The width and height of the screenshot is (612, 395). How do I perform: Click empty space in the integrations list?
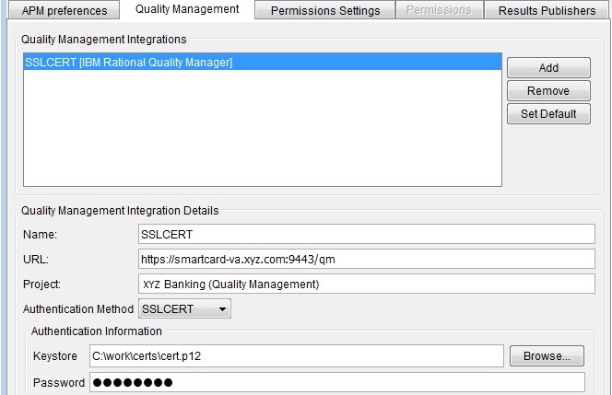point(261,138)
